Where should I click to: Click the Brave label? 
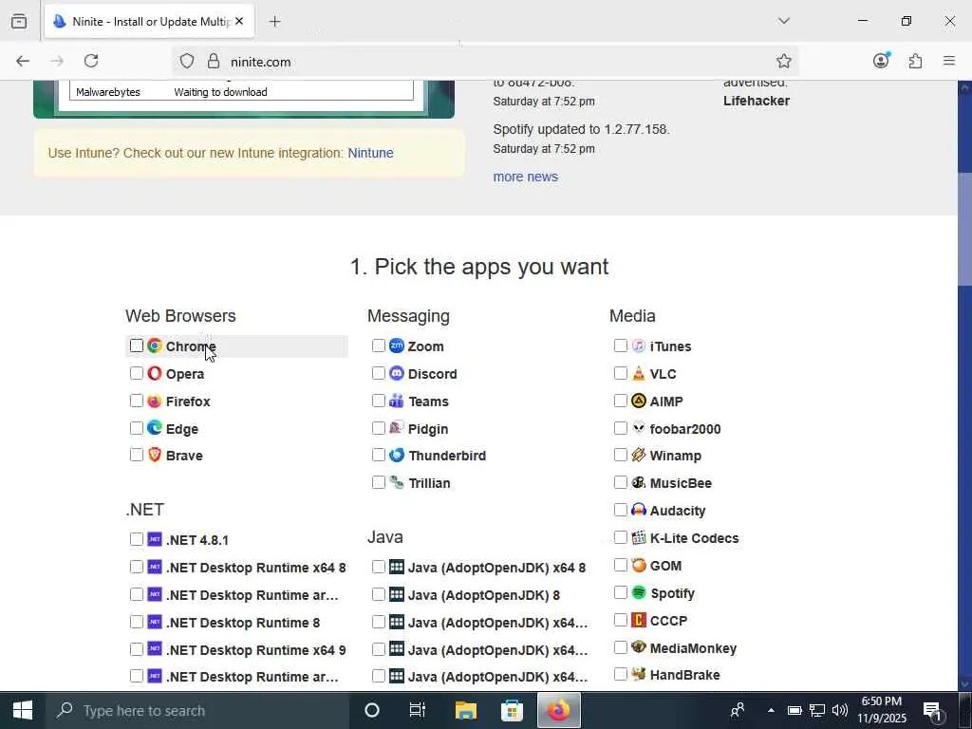pos(184,456)
